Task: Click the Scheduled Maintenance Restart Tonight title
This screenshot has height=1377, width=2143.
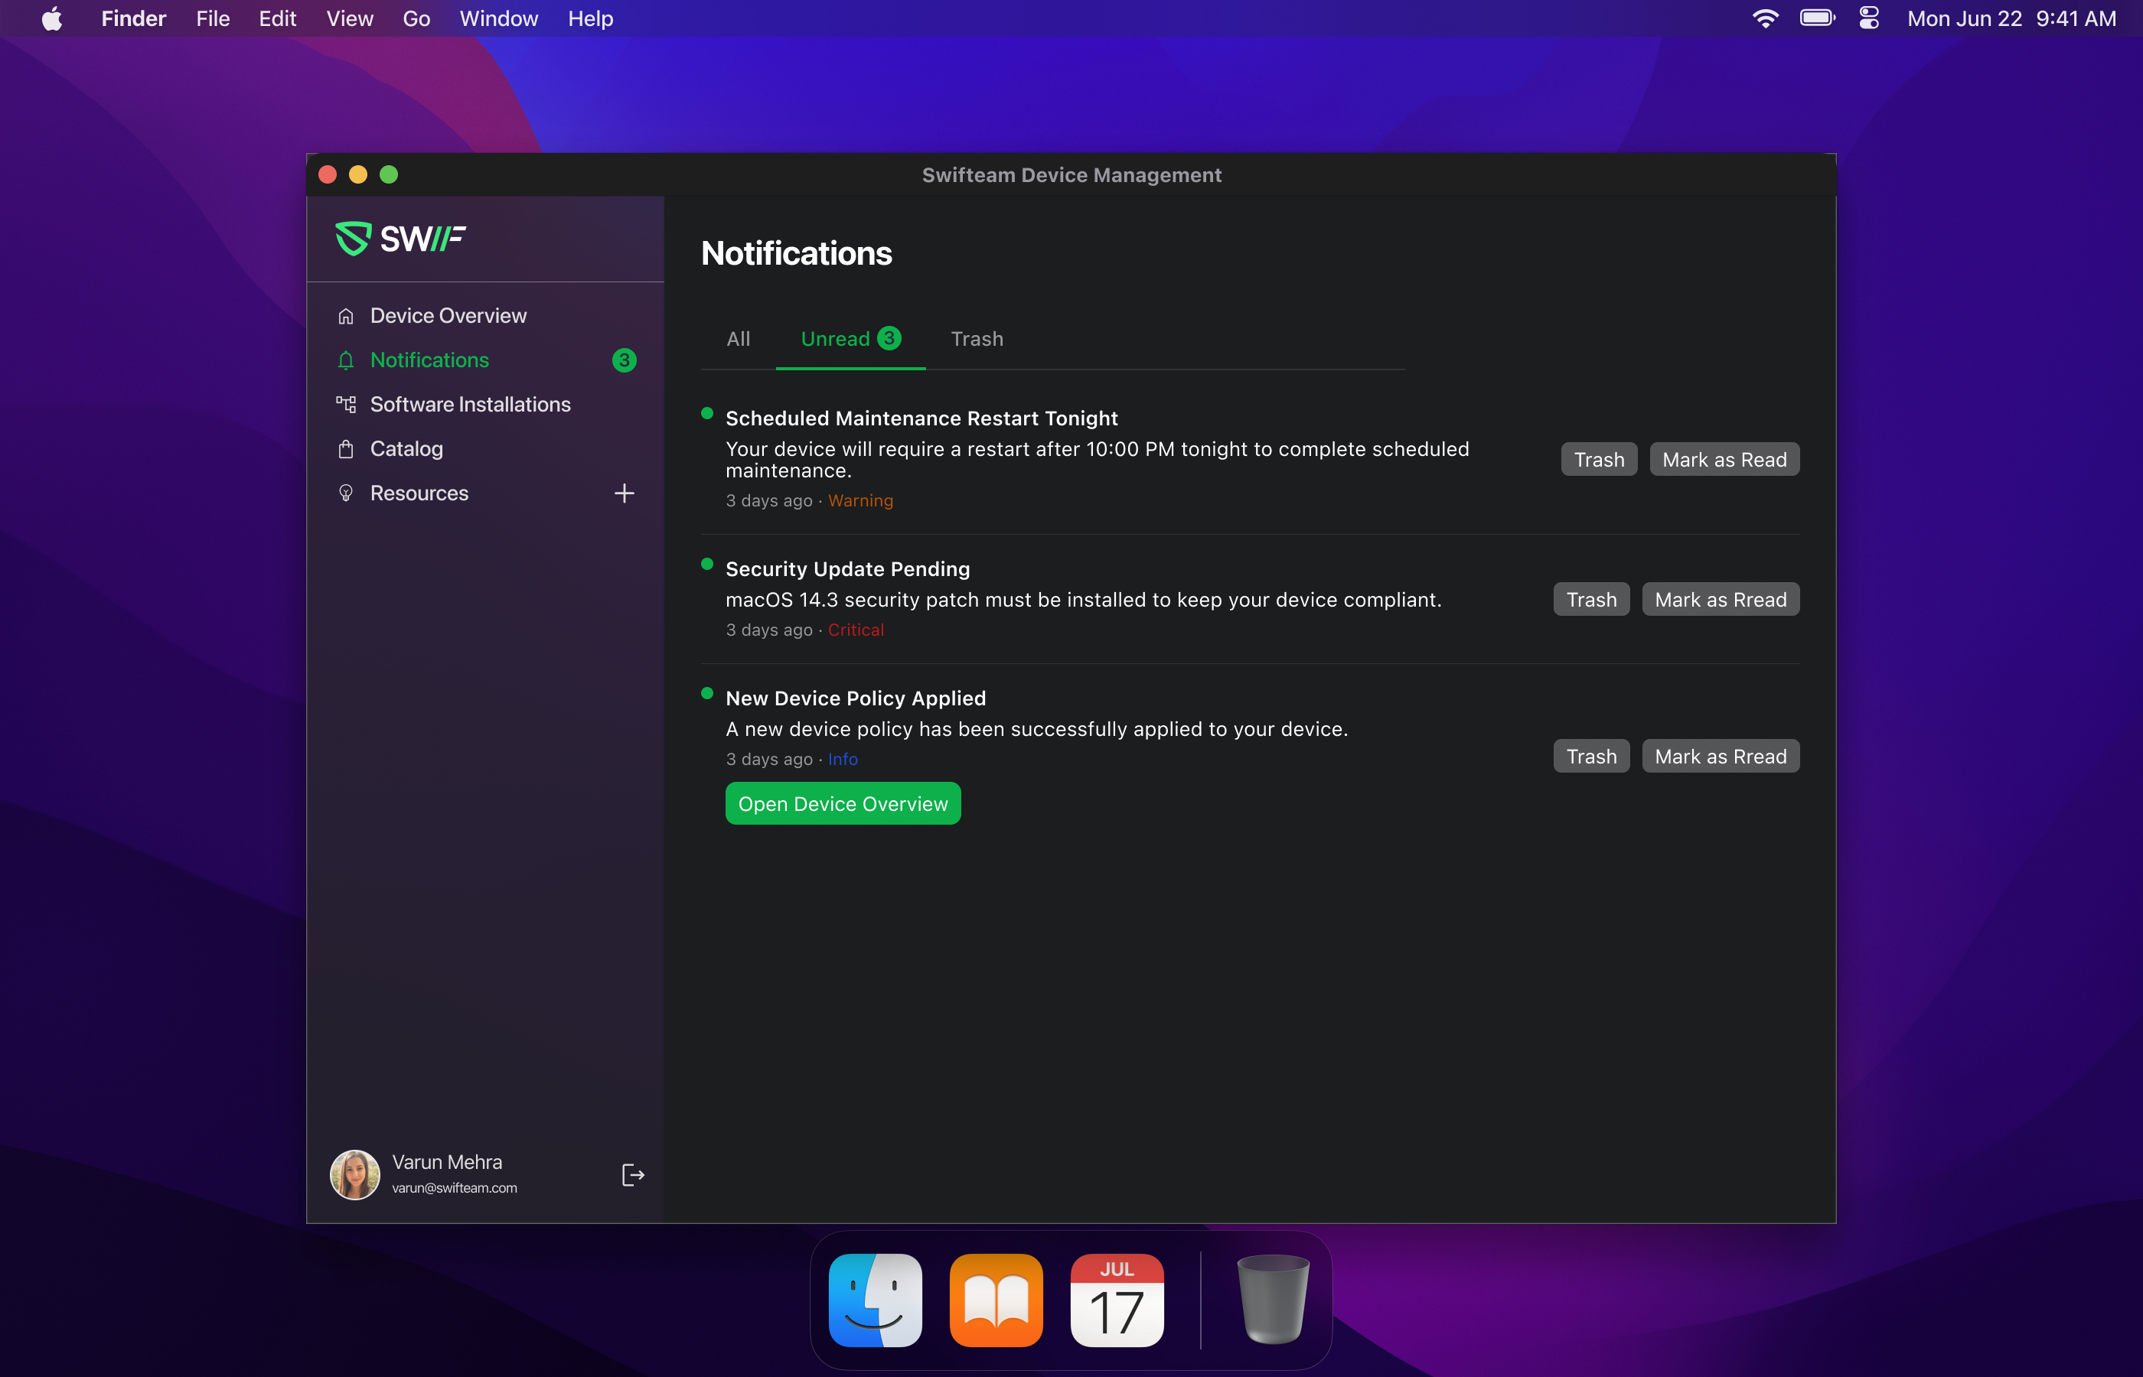Action: (x=921, y=418)
